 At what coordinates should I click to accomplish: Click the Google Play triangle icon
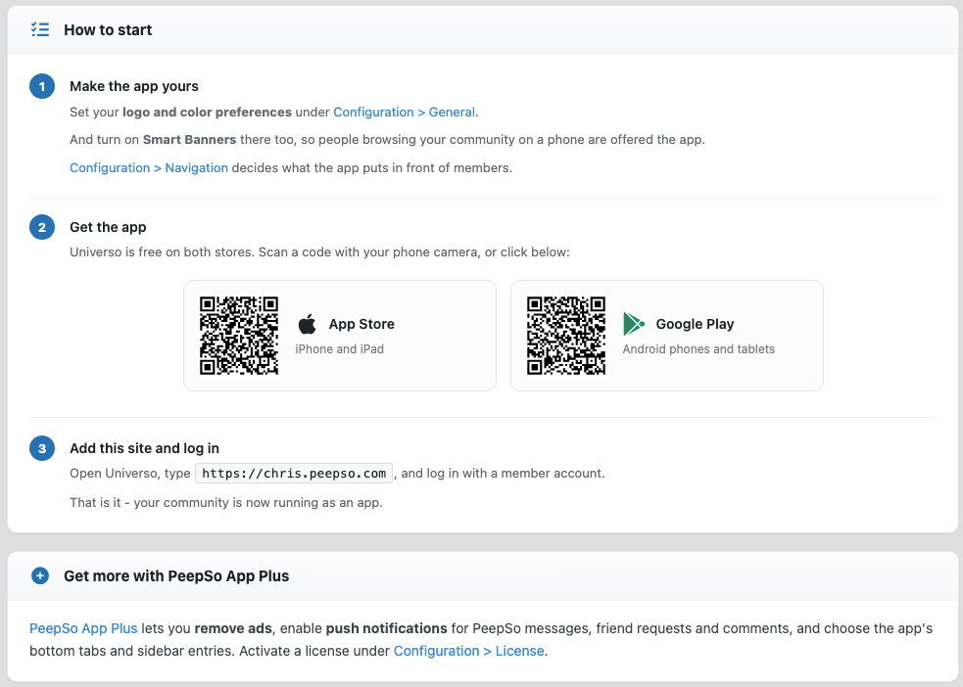pos(634,324)
